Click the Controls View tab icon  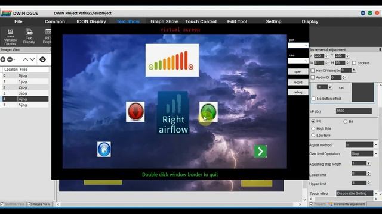click(2, 204)
